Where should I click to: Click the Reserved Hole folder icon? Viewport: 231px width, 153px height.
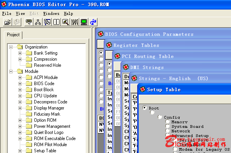click(x=29, y=65)
